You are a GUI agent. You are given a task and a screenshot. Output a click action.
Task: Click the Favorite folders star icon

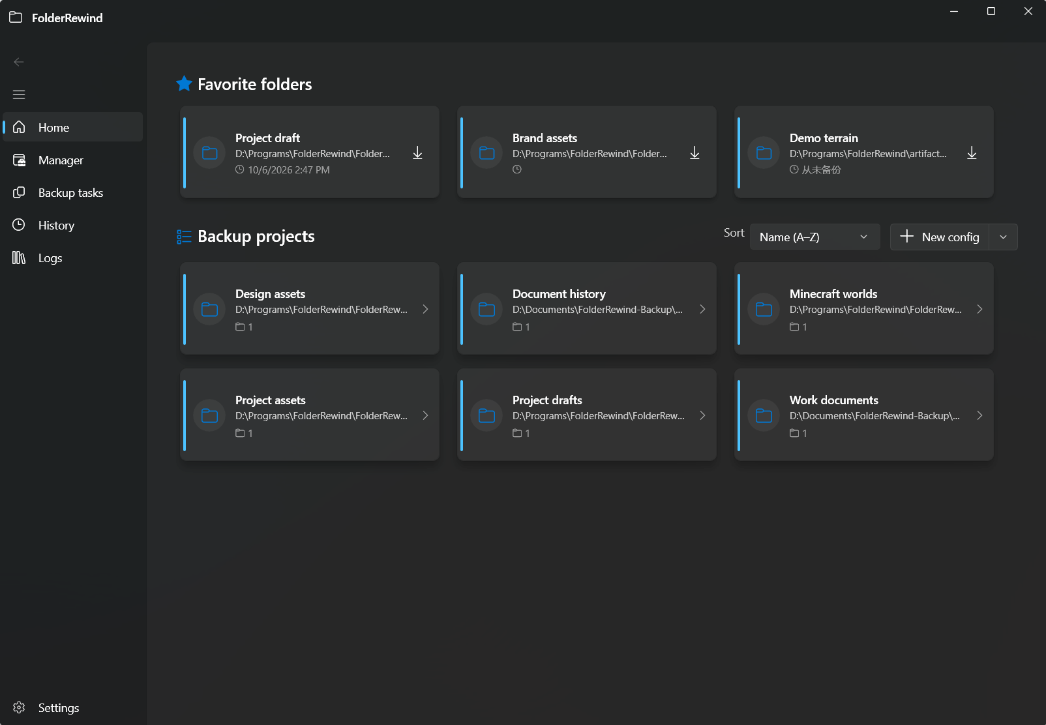184,83
